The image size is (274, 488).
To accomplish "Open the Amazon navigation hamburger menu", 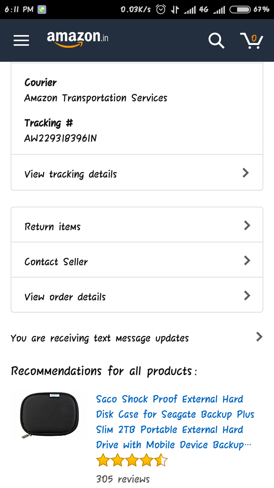I will tap(21, 40).
